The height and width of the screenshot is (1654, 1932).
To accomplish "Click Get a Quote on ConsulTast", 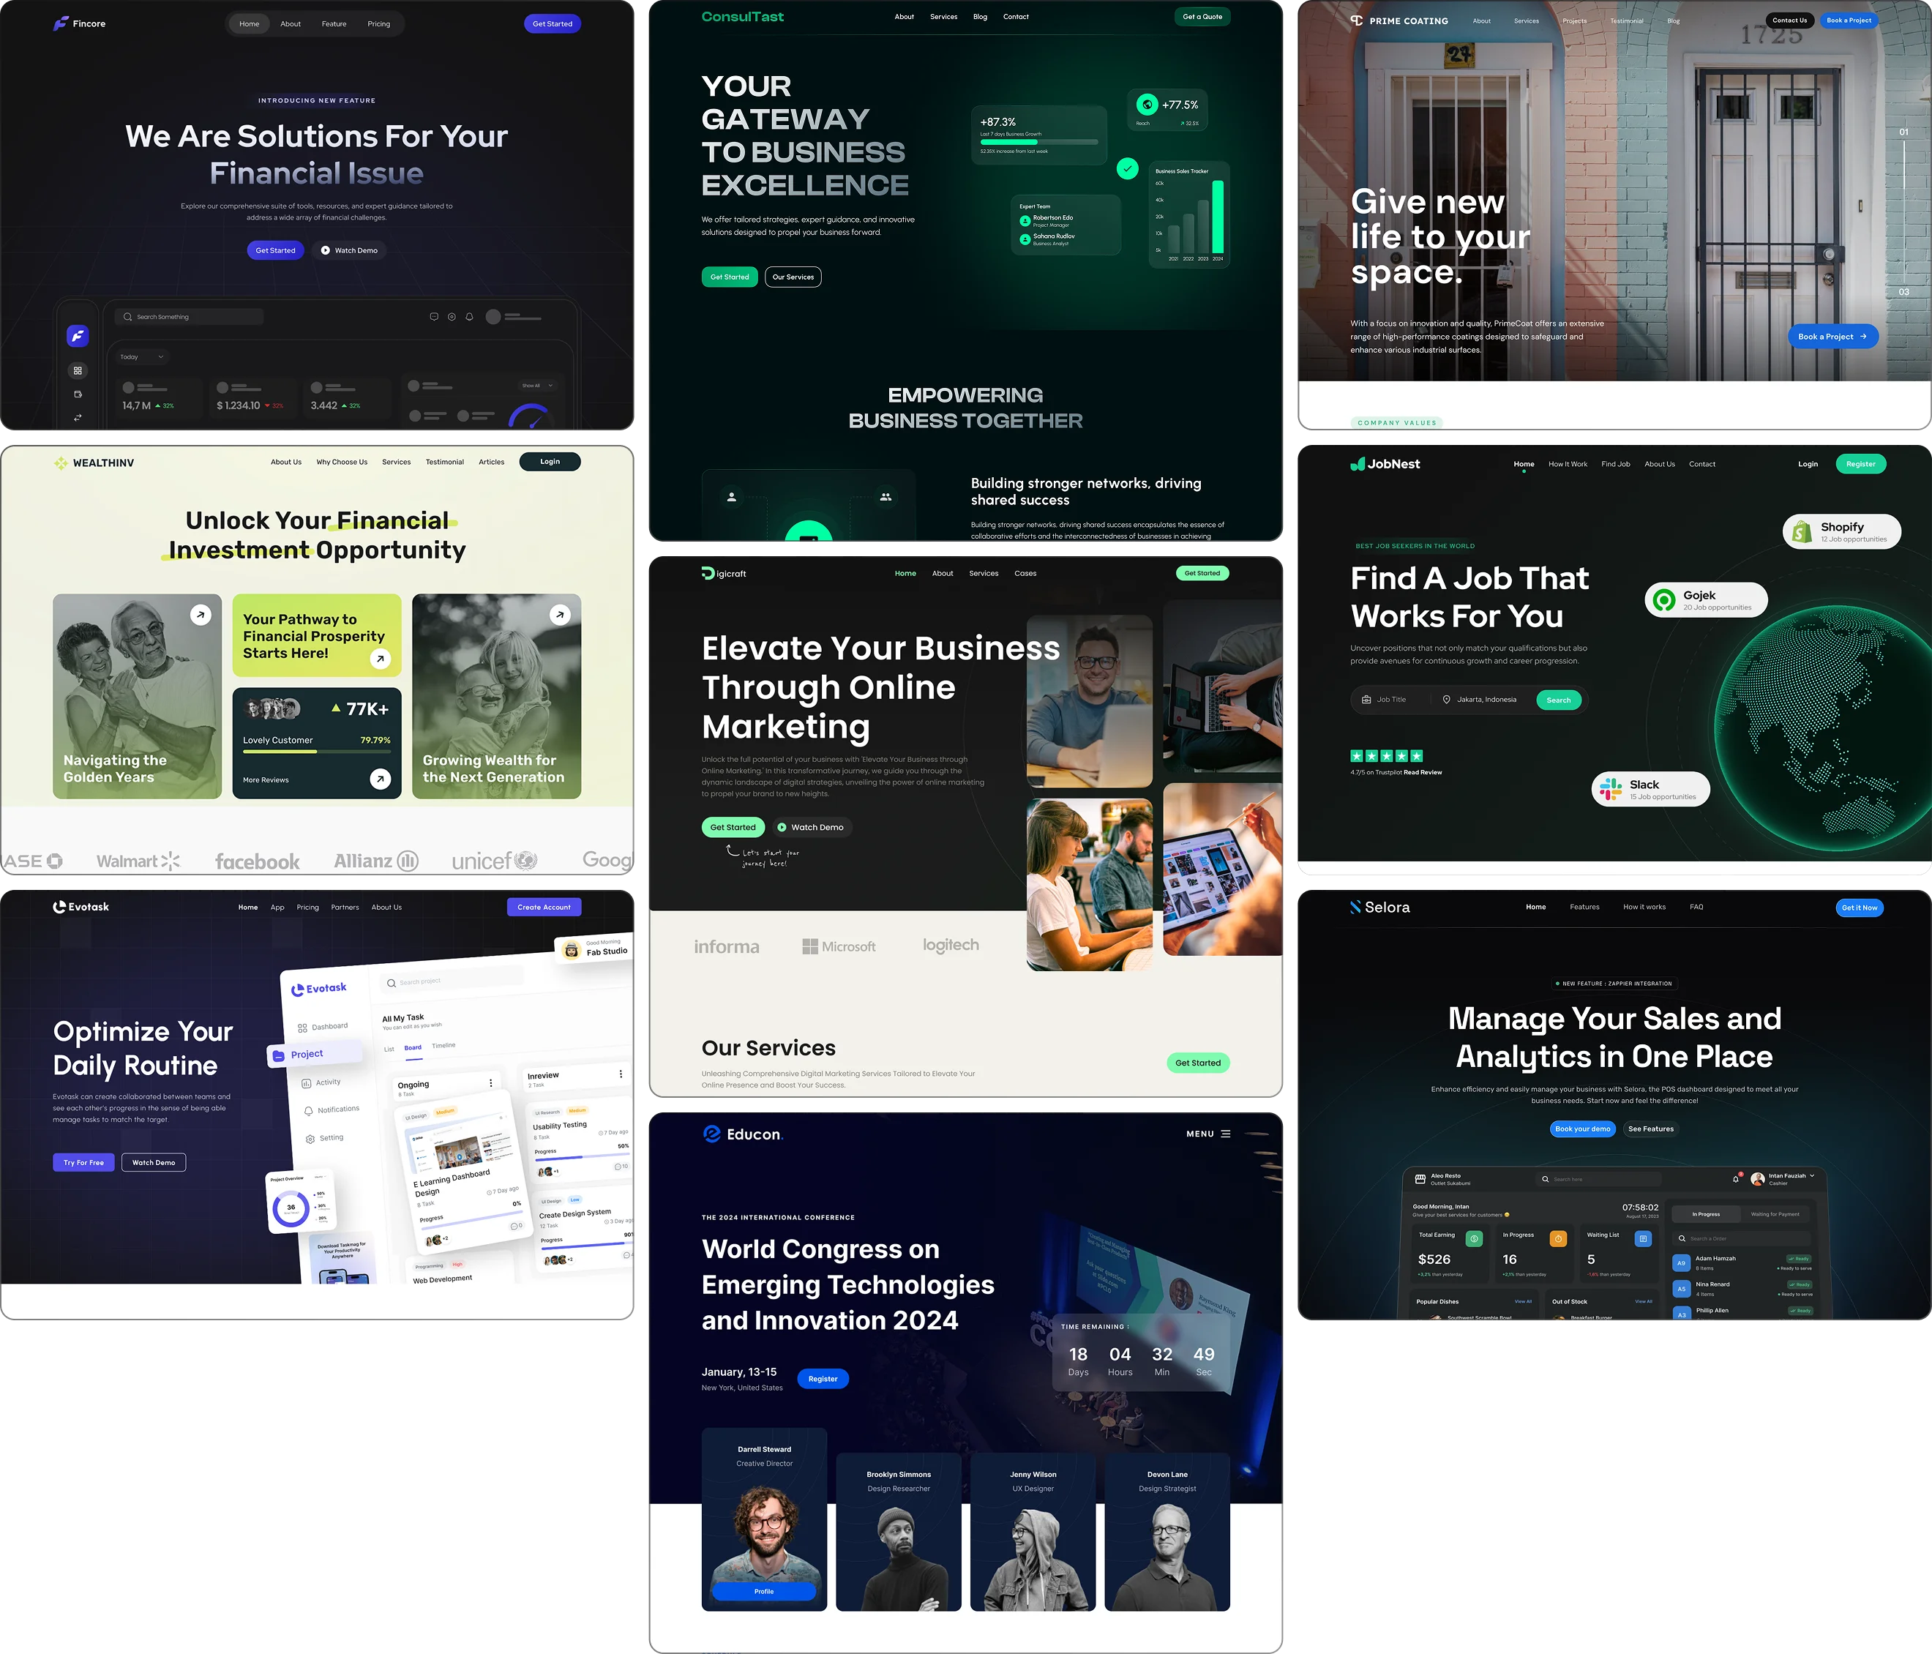I will click(1203, 16).
